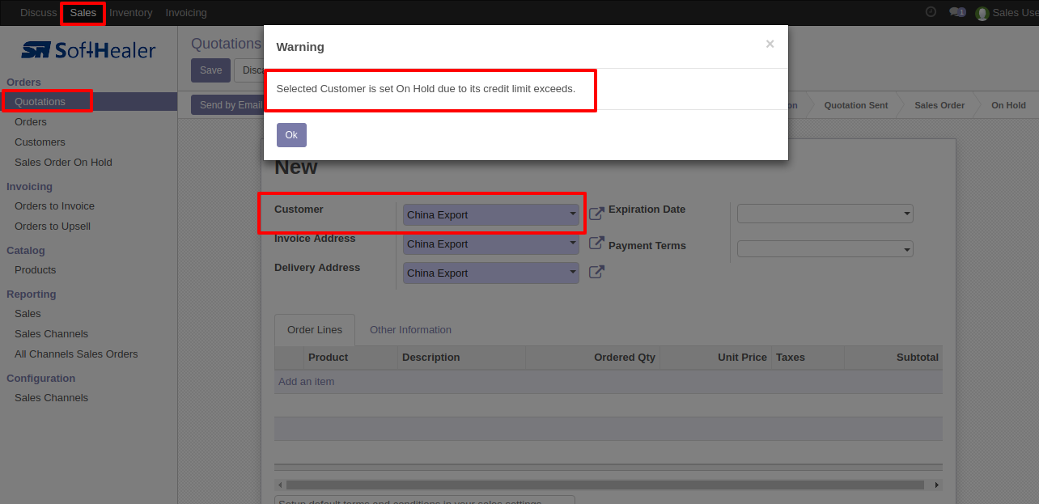Open All Channels Sales Orders report
The image size is (1039, 504).
76,354
